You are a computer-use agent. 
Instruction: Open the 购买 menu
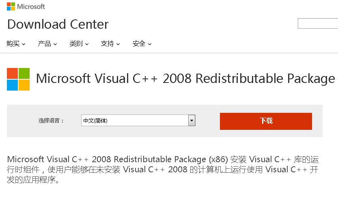tap(13, 44)
